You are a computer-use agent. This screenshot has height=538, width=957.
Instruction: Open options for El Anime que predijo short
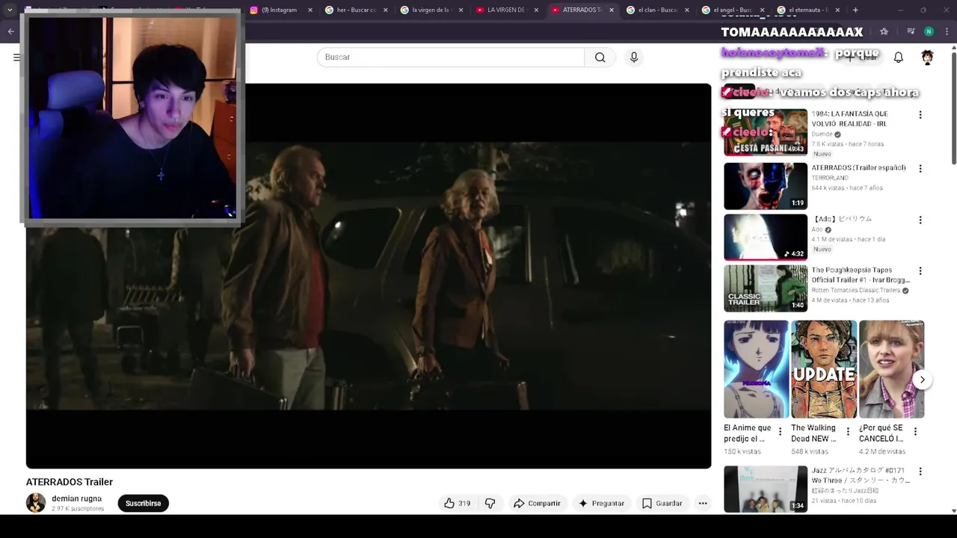[780, 432]
